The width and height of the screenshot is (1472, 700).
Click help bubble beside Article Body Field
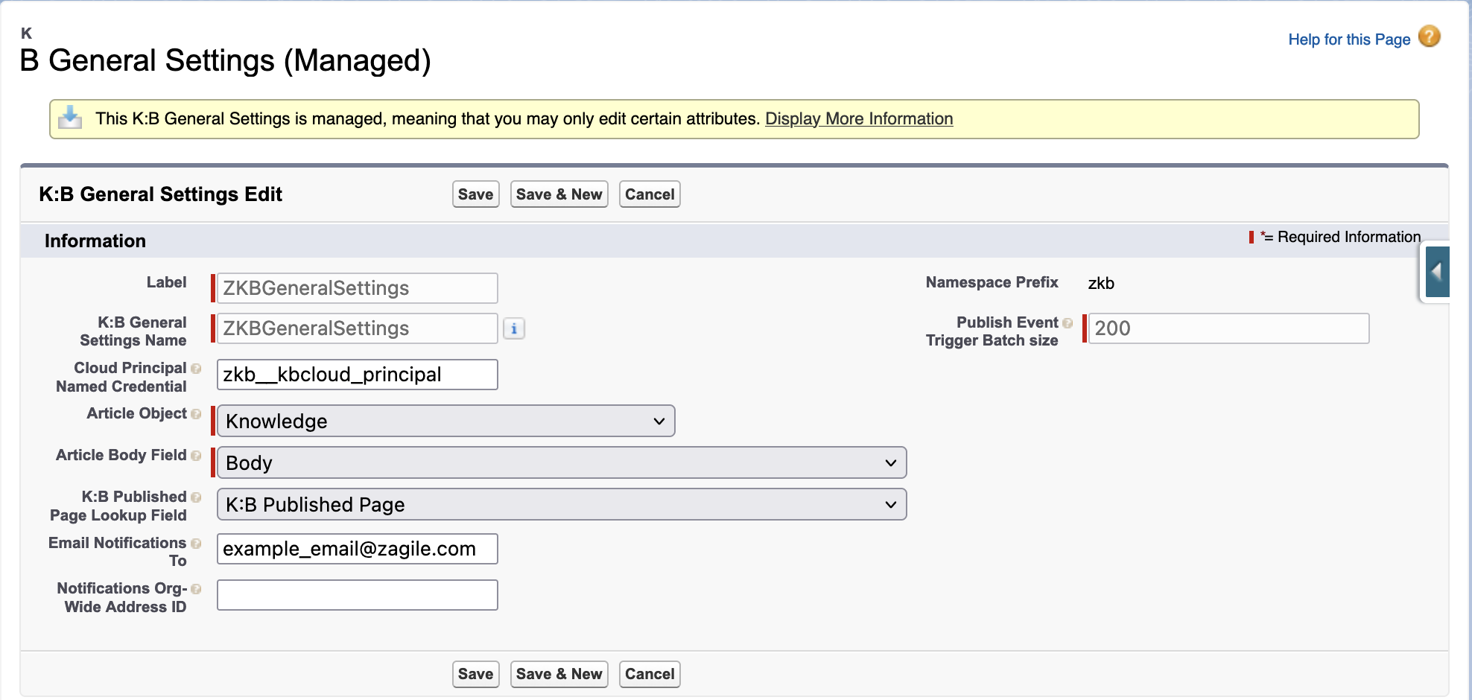(x=196, y=456)
